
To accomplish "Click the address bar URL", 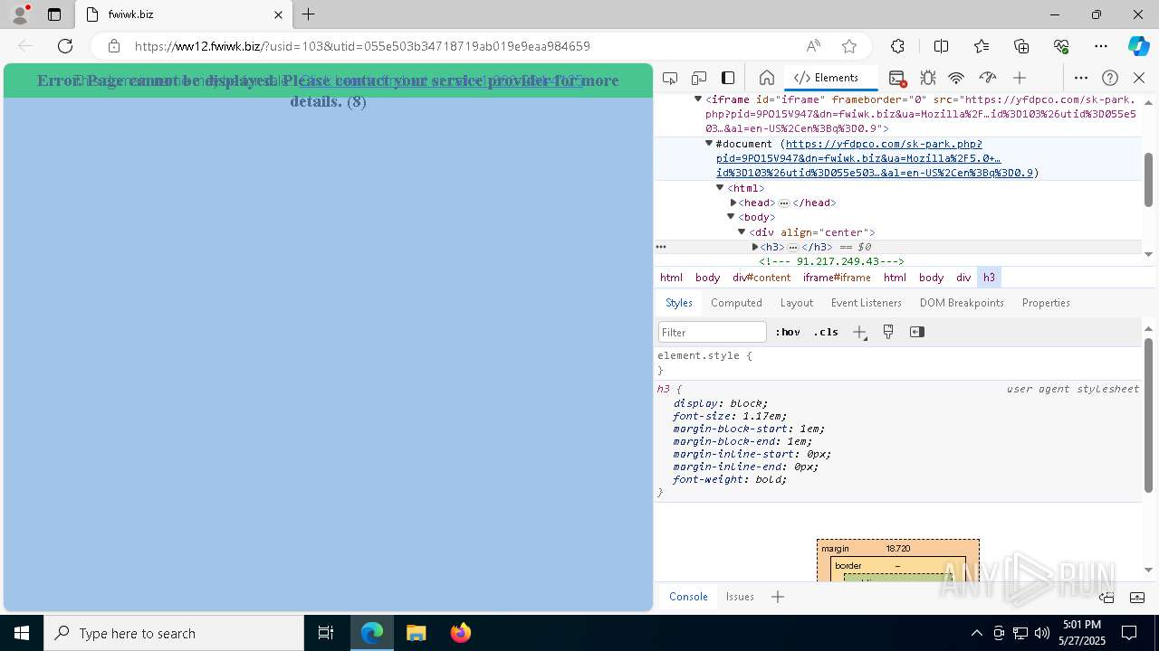I will [x=362, y=46].
